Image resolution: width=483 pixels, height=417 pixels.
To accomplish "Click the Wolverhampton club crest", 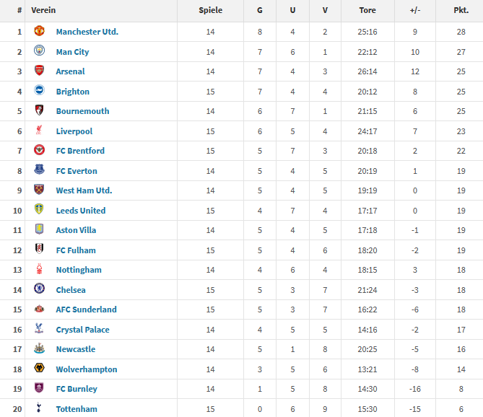I will click(40, 369).
